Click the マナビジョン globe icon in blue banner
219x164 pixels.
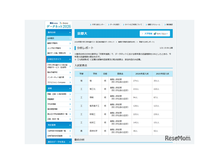point(155,34)
